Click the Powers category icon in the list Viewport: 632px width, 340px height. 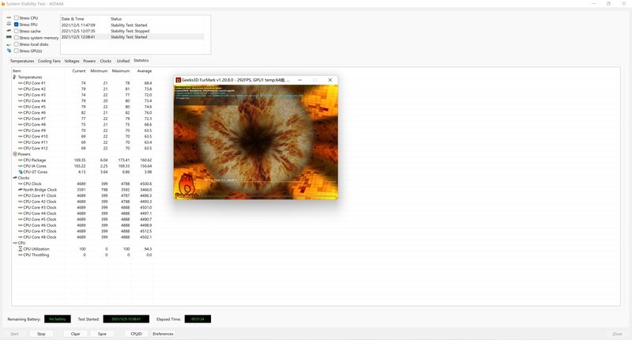coord(15,154)
